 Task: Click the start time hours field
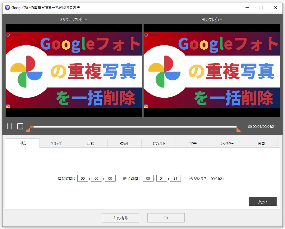click(x=83, y=178)
